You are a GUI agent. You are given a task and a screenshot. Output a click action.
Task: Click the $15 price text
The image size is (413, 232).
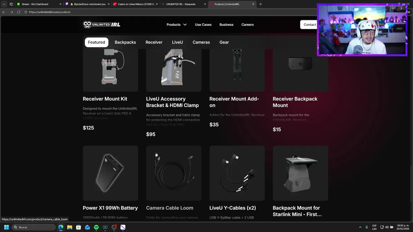pos(277,130)
